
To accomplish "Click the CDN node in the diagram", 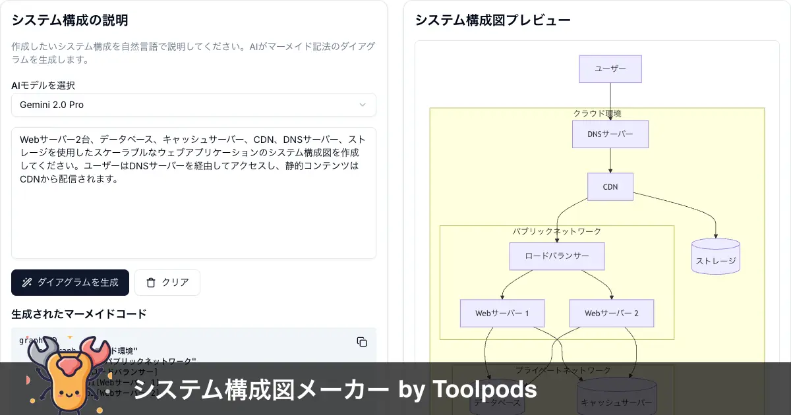I will 610,186.
